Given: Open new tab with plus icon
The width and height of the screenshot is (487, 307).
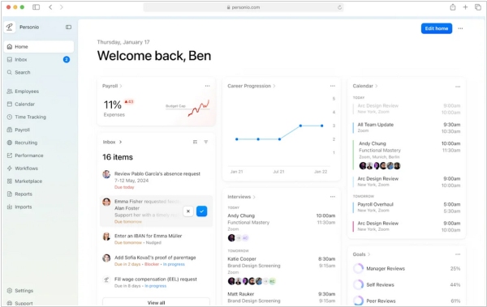Looking at the screenshot, I should (465, 7).
